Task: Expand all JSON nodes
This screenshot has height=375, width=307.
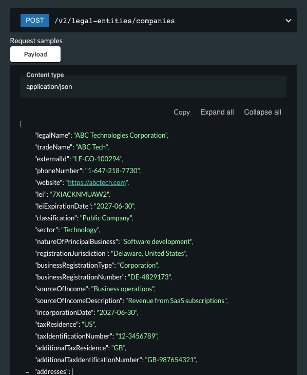Action: (217, 112)
